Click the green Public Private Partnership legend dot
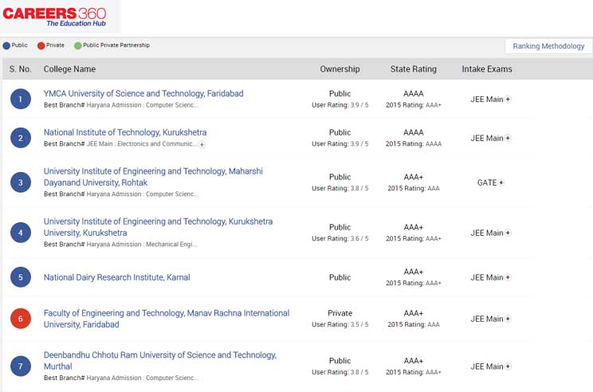The width and height of the screenshot is (593, 392). 78,45
